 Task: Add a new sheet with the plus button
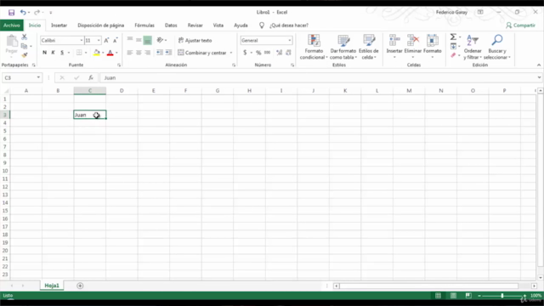pos(80,286)
